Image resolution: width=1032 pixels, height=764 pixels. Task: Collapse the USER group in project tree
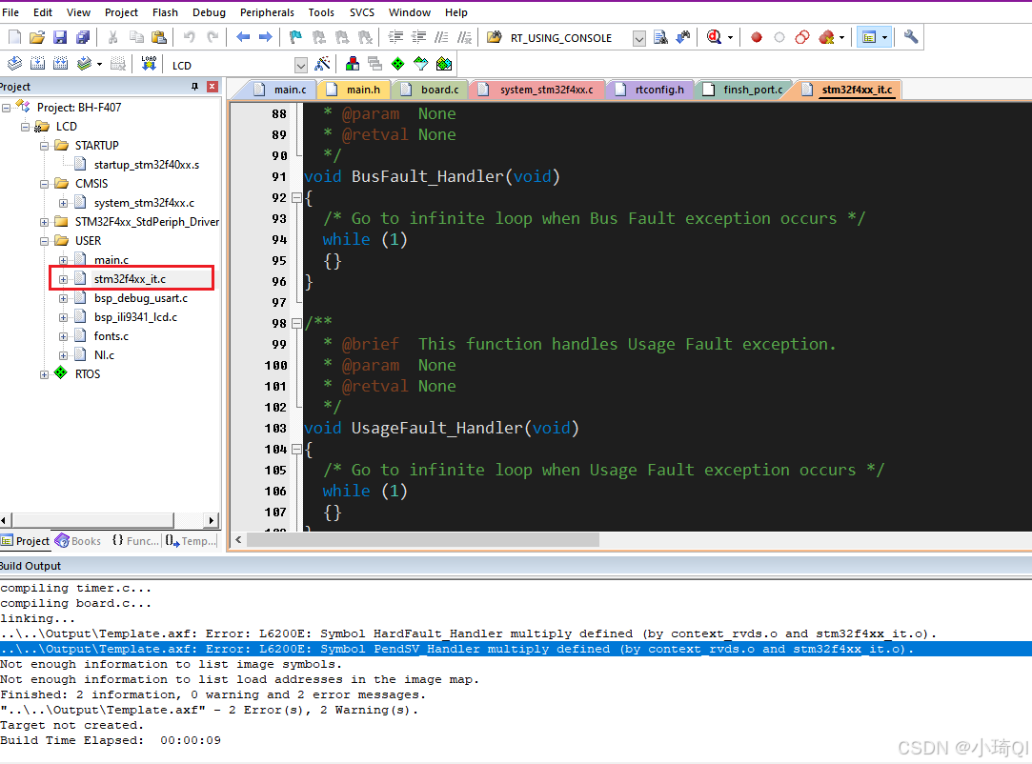tap(43, 240)
